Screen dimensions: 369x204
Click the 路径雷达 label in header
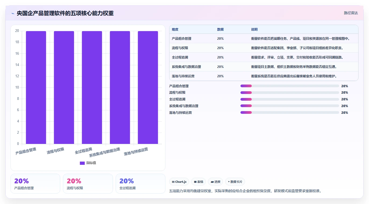[x=351, y=13]
